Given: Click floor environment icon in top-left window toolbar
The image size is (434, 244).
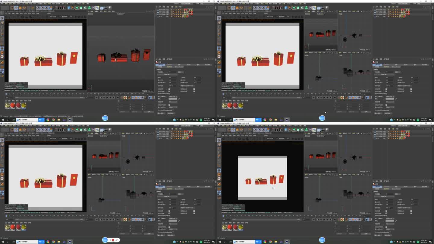Looking at the screenshot, I should coord(101,8).
